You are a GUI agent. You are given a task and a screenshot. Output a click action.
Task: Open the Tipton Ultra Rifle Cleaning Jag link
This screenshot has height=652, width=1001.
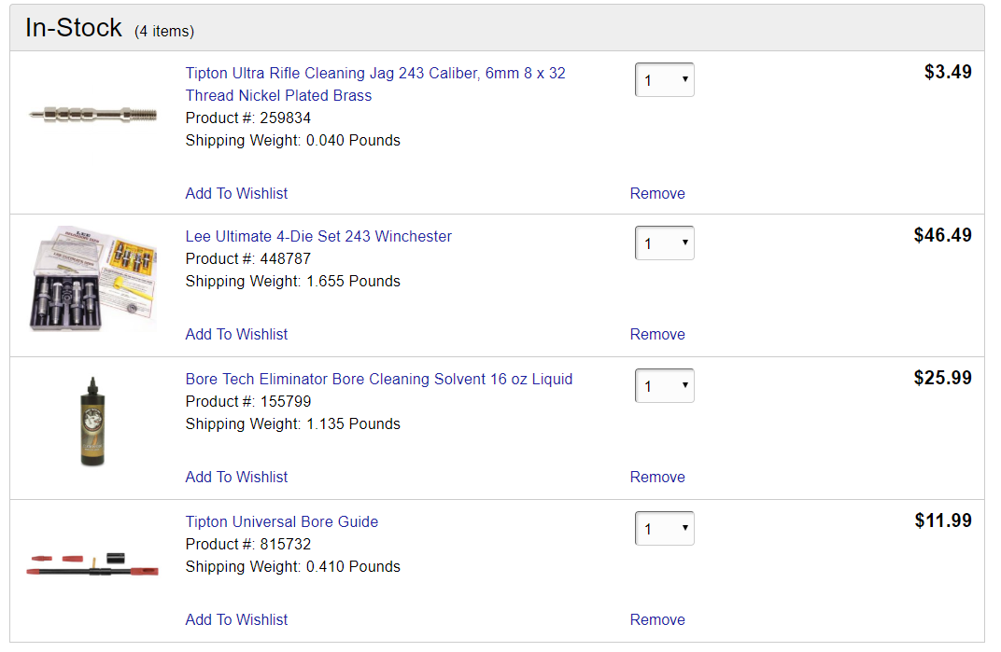[x=375, y=84]
